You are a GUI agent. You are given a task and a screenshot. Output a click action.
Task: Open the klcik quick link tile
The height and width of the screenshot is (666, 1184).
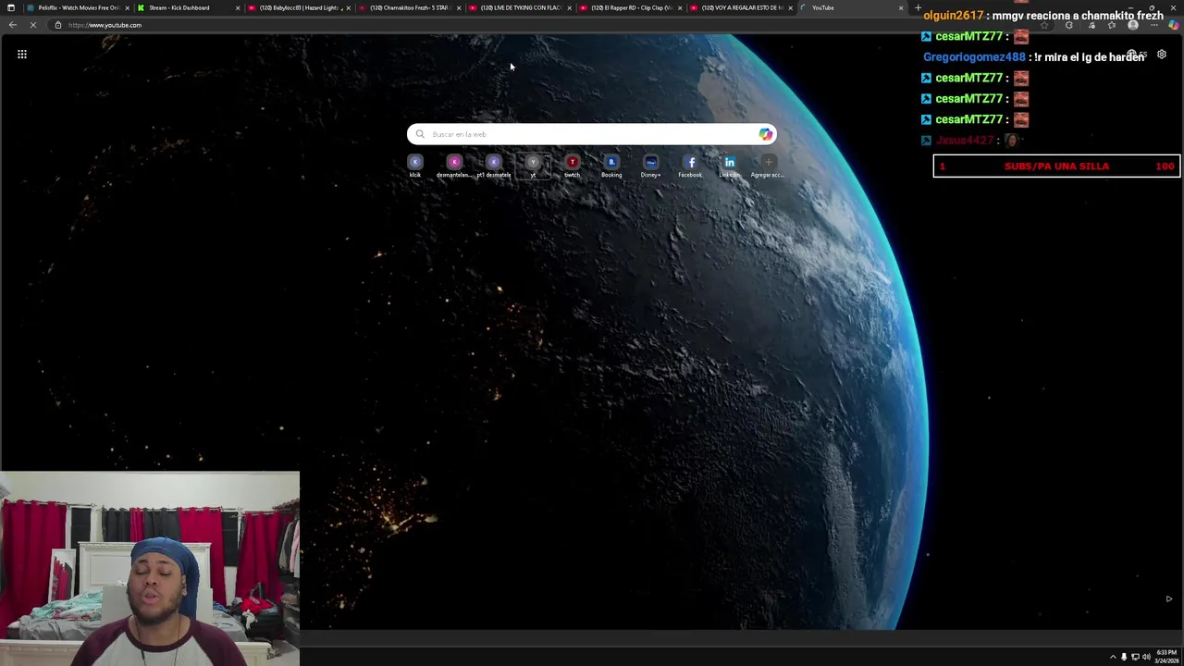[x=415, y=166]
